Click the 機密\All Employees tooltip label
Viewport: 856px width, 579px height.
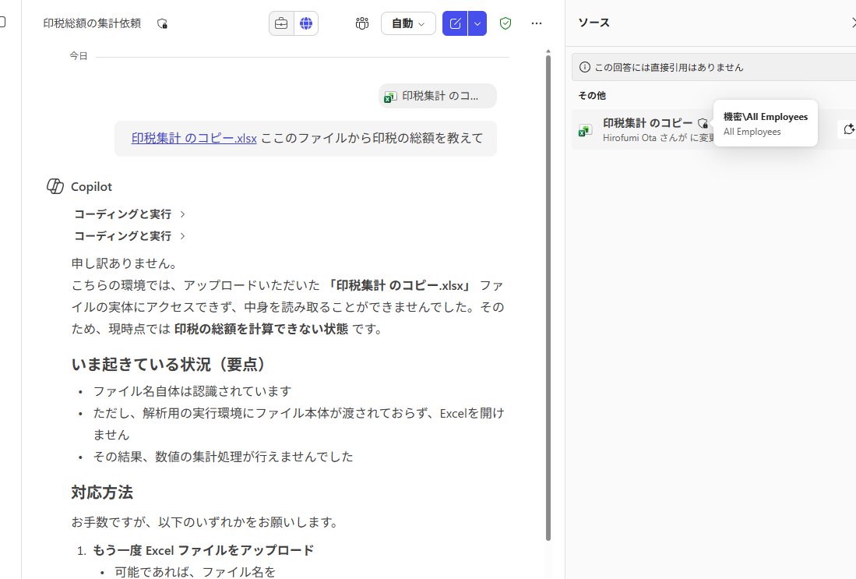click(766, 117)
